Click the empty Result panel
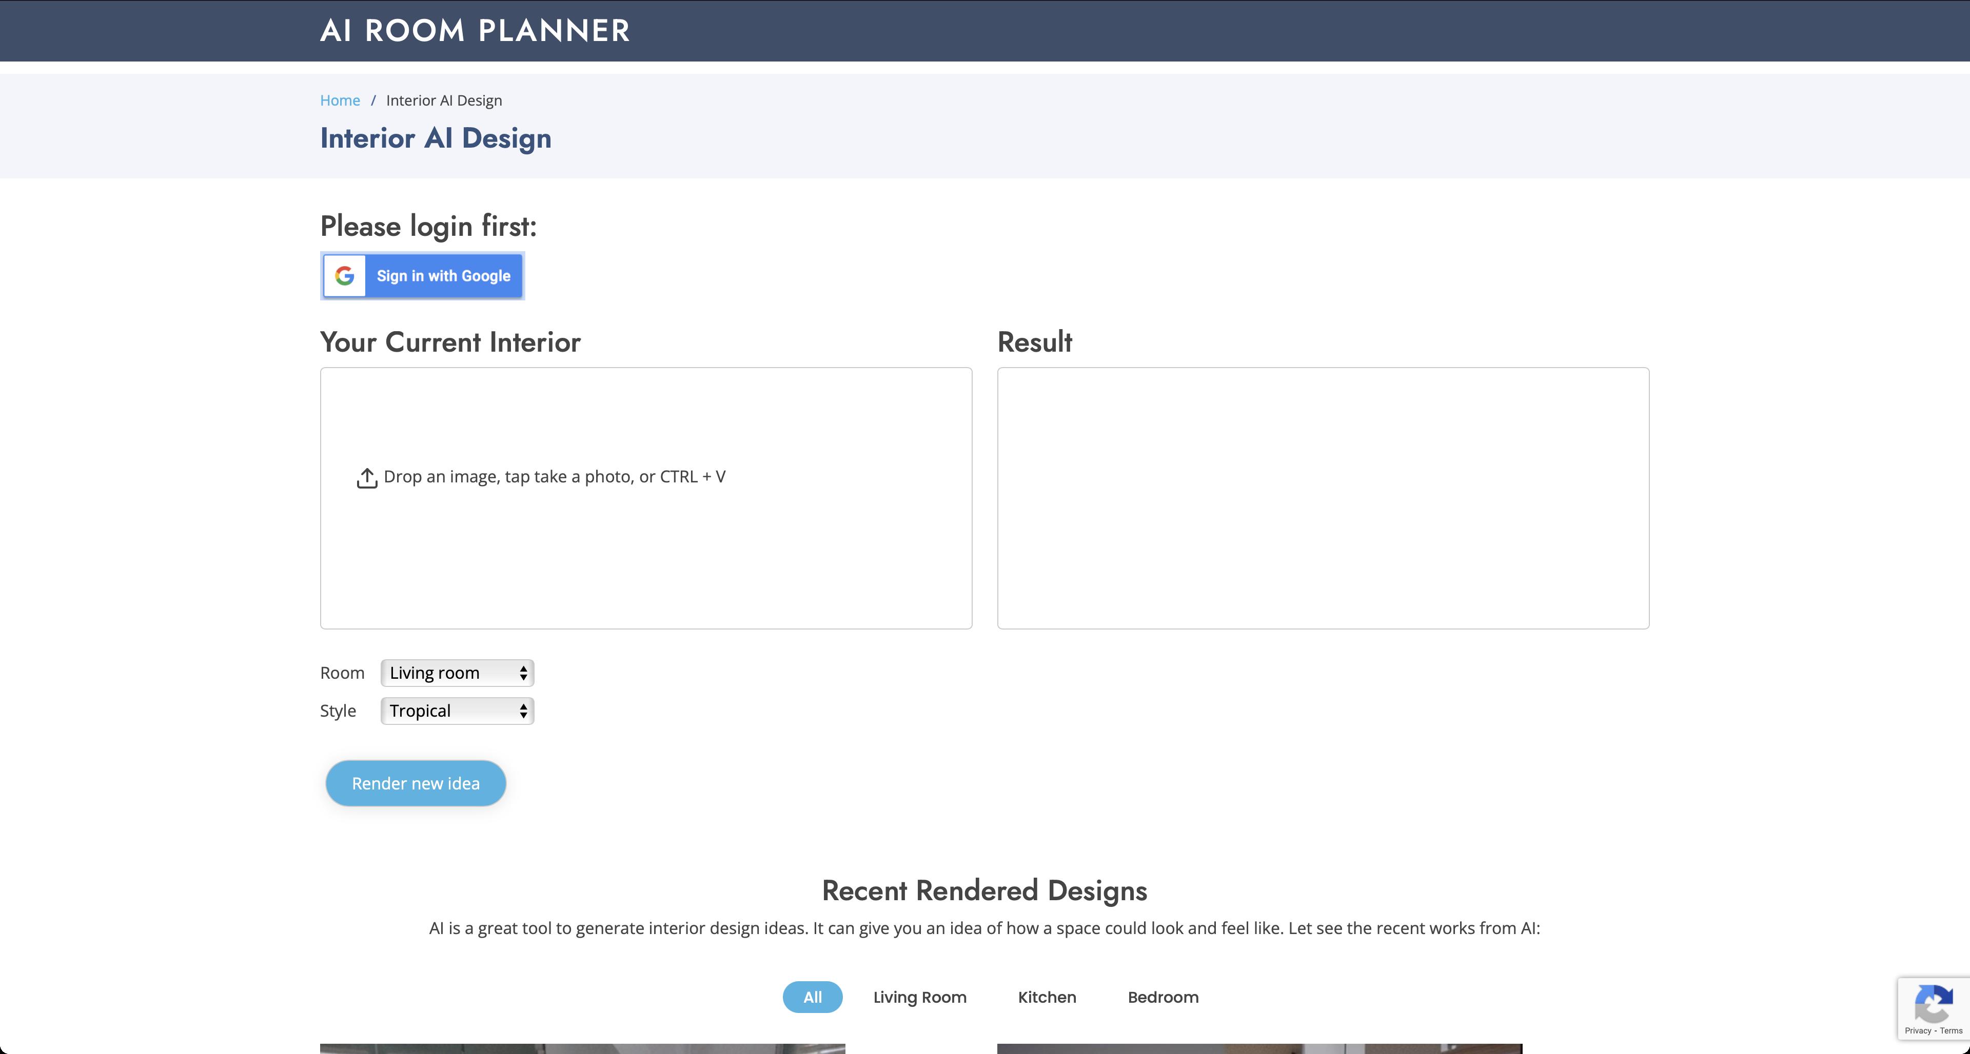This screenshot has width=1970, height=1054. [1322, 498]
